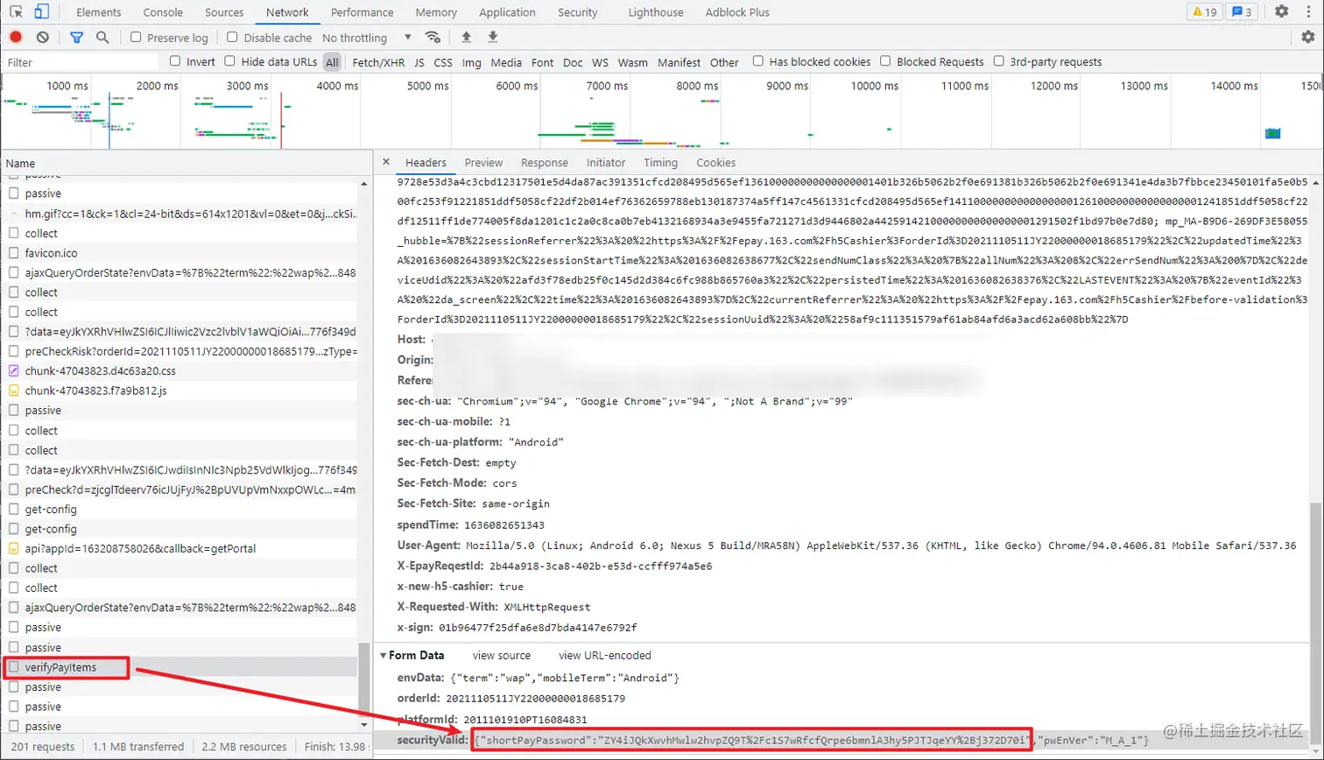Open the Cookies tab in request details
The image size is (1324, 760).
715,163
